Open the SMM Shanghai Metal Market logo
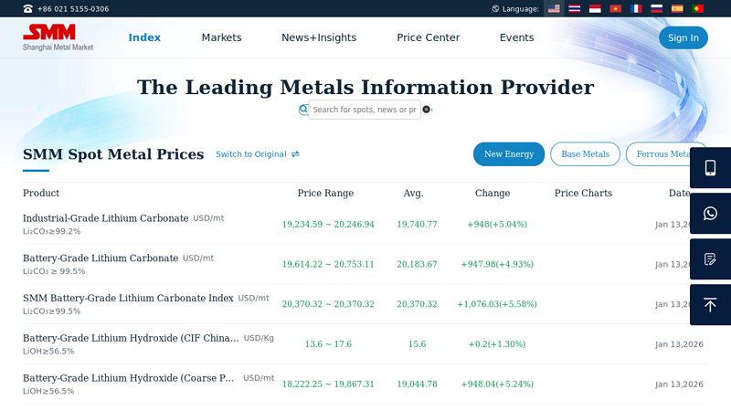This screenshot has height=411, width=731. [58, 37]
